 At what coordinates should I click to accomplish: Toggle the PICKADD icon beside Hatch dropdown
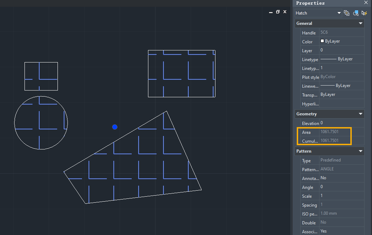pos(346,13)
